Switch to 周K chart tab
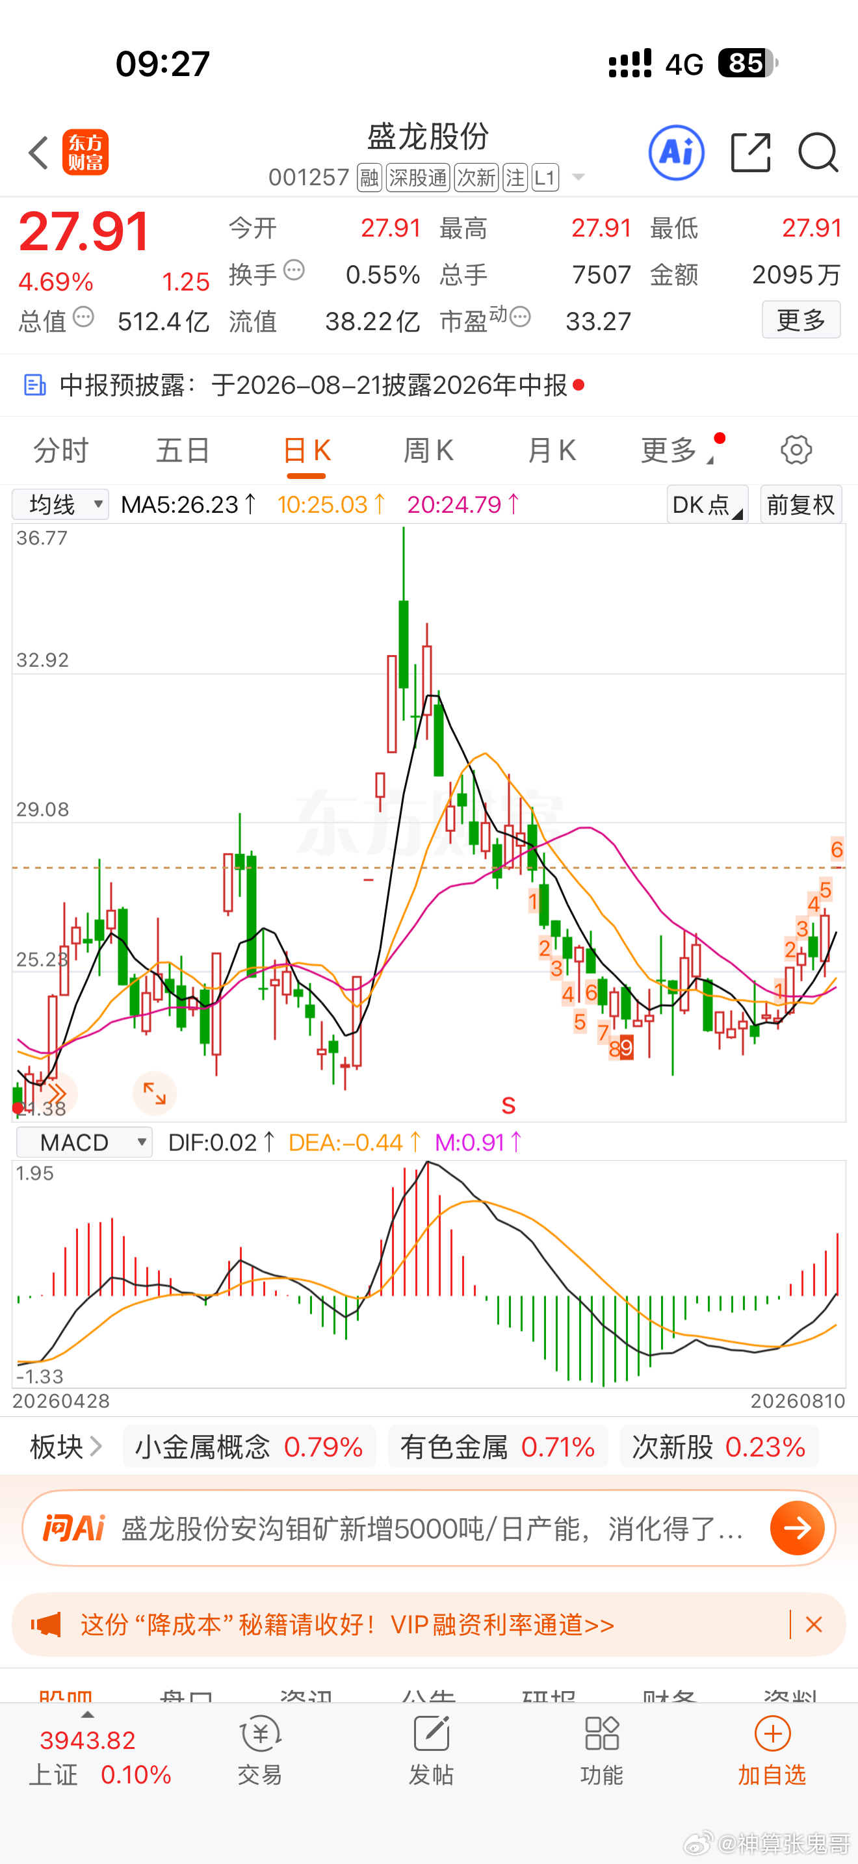This screenshot has height=1864, width=858. point(428,450)
